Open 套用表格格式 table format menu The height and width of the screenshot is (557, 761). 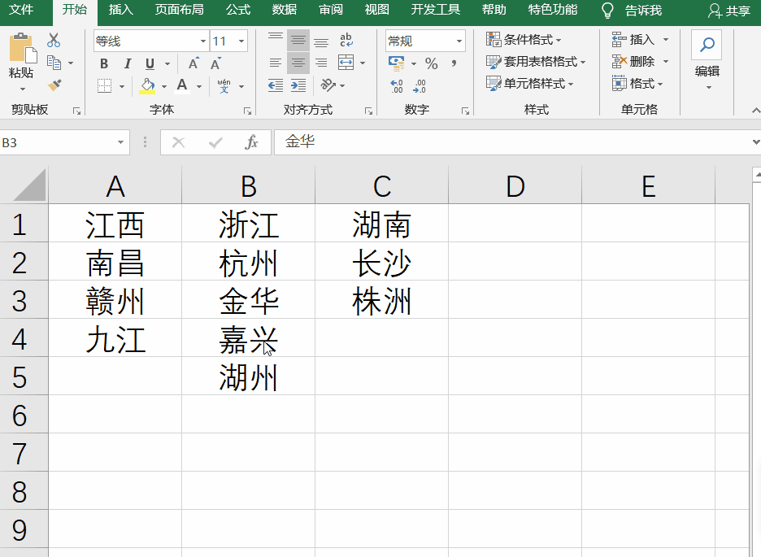pos(536,62)
